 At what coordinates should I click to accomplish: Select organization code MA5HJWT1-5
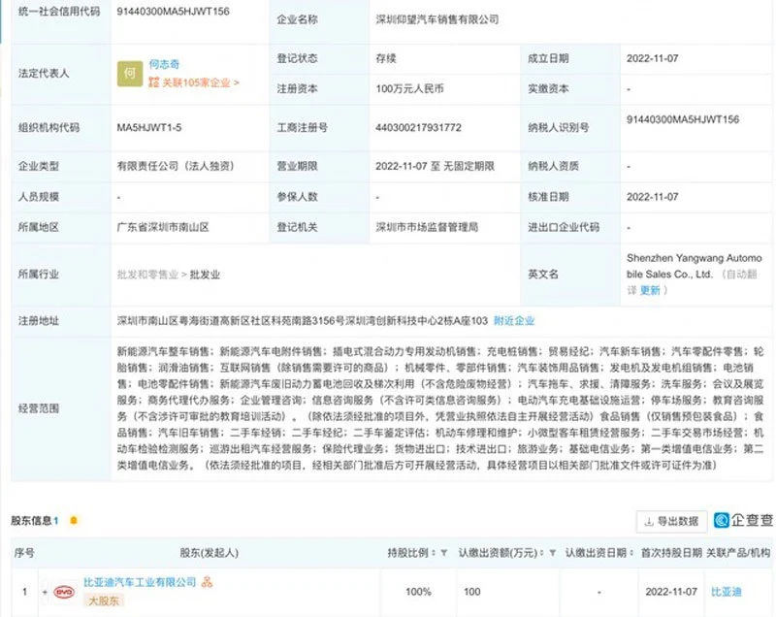tap(149, 128)
